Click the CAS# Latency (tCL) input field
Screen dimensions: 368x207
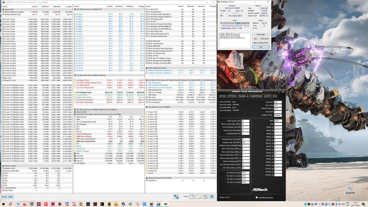[246, 121]
